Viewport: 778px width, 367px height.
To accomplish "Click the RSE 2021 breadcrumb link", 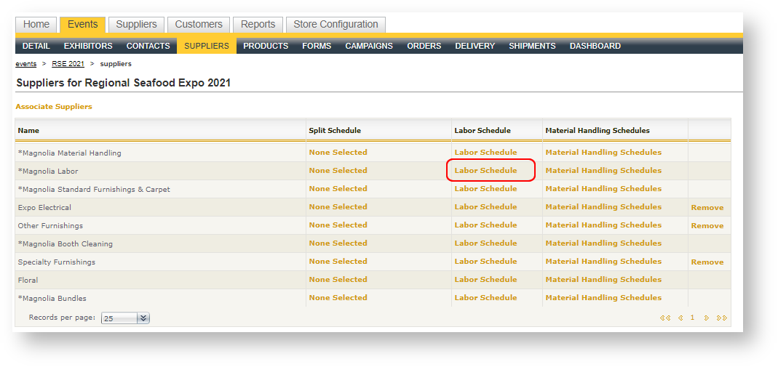I will point(68,64).
